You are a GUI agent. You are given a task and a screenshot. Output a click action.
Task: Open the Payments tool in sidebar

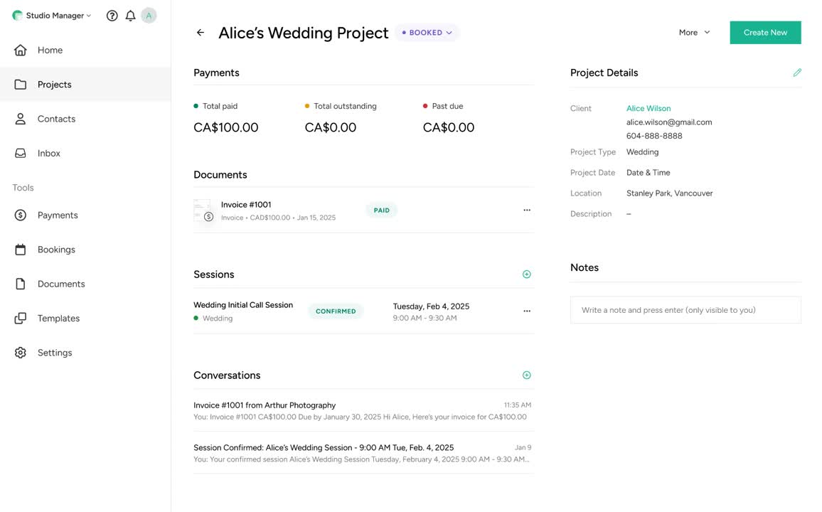click(x=58, y=215)
